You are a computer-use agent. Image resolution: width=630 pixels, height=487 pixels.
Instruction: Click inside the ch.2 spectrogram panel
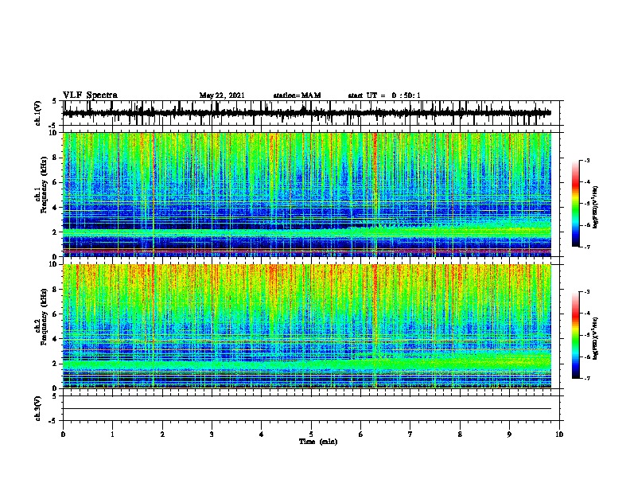307,326
